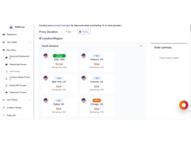The height and width of the screenshot is (143, 191).
Task: Choose the New York, US proxy card
Action: pos(59,84)
